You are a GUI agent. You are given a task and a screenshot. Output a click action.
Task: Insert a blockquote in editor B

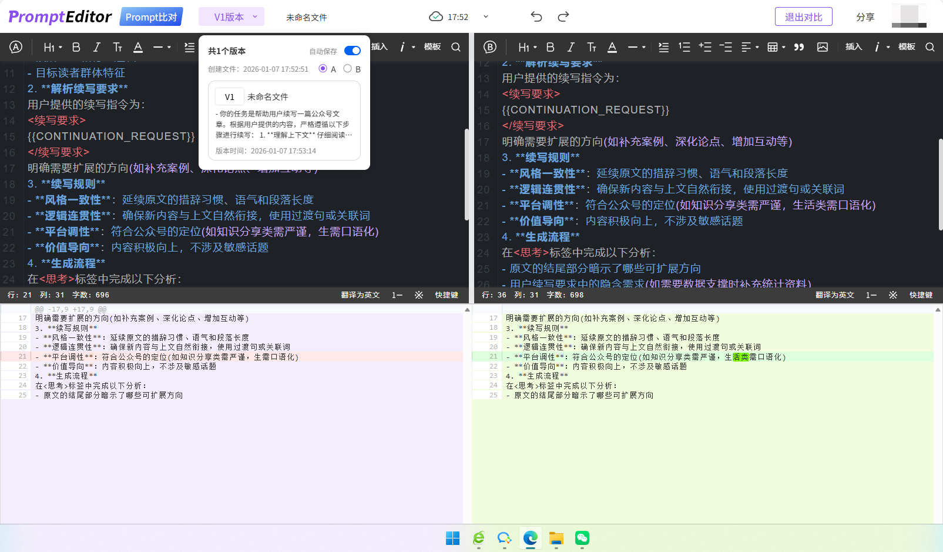click(799, 46)
